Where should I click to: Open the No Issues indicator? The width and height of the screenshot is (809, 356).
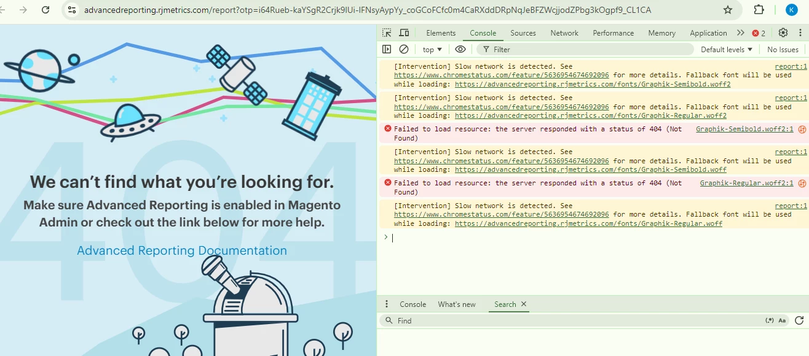click(x=783, y=49)
